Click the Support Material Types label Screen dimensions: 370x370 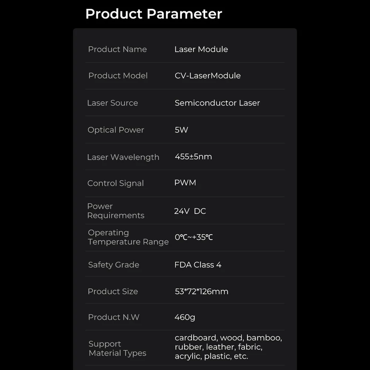coord(118,349)
